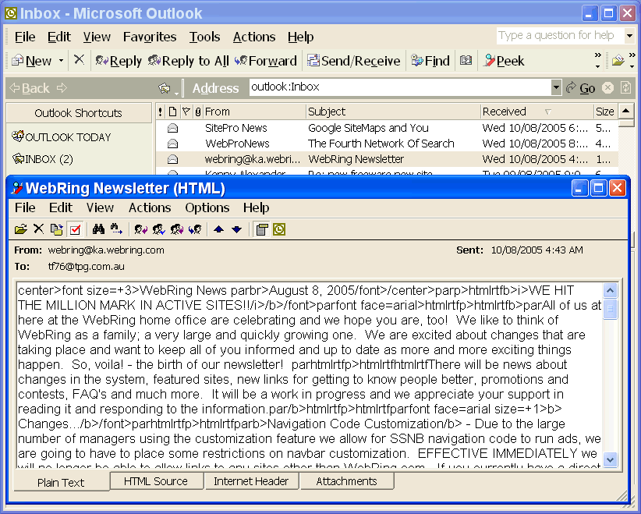Reply to sender icon in Newsletter toolbar
641x514 pixels.
tap(141, 229)
